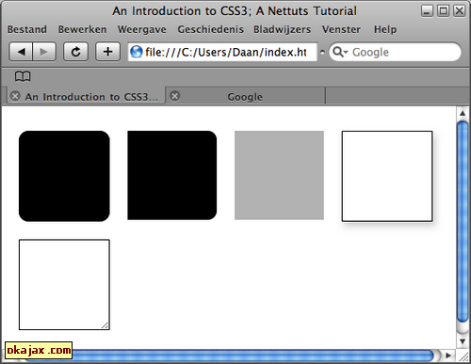Add a bookmark with the plus button
The height and width of the screenshot is (364, 471).
click(107, 52)
